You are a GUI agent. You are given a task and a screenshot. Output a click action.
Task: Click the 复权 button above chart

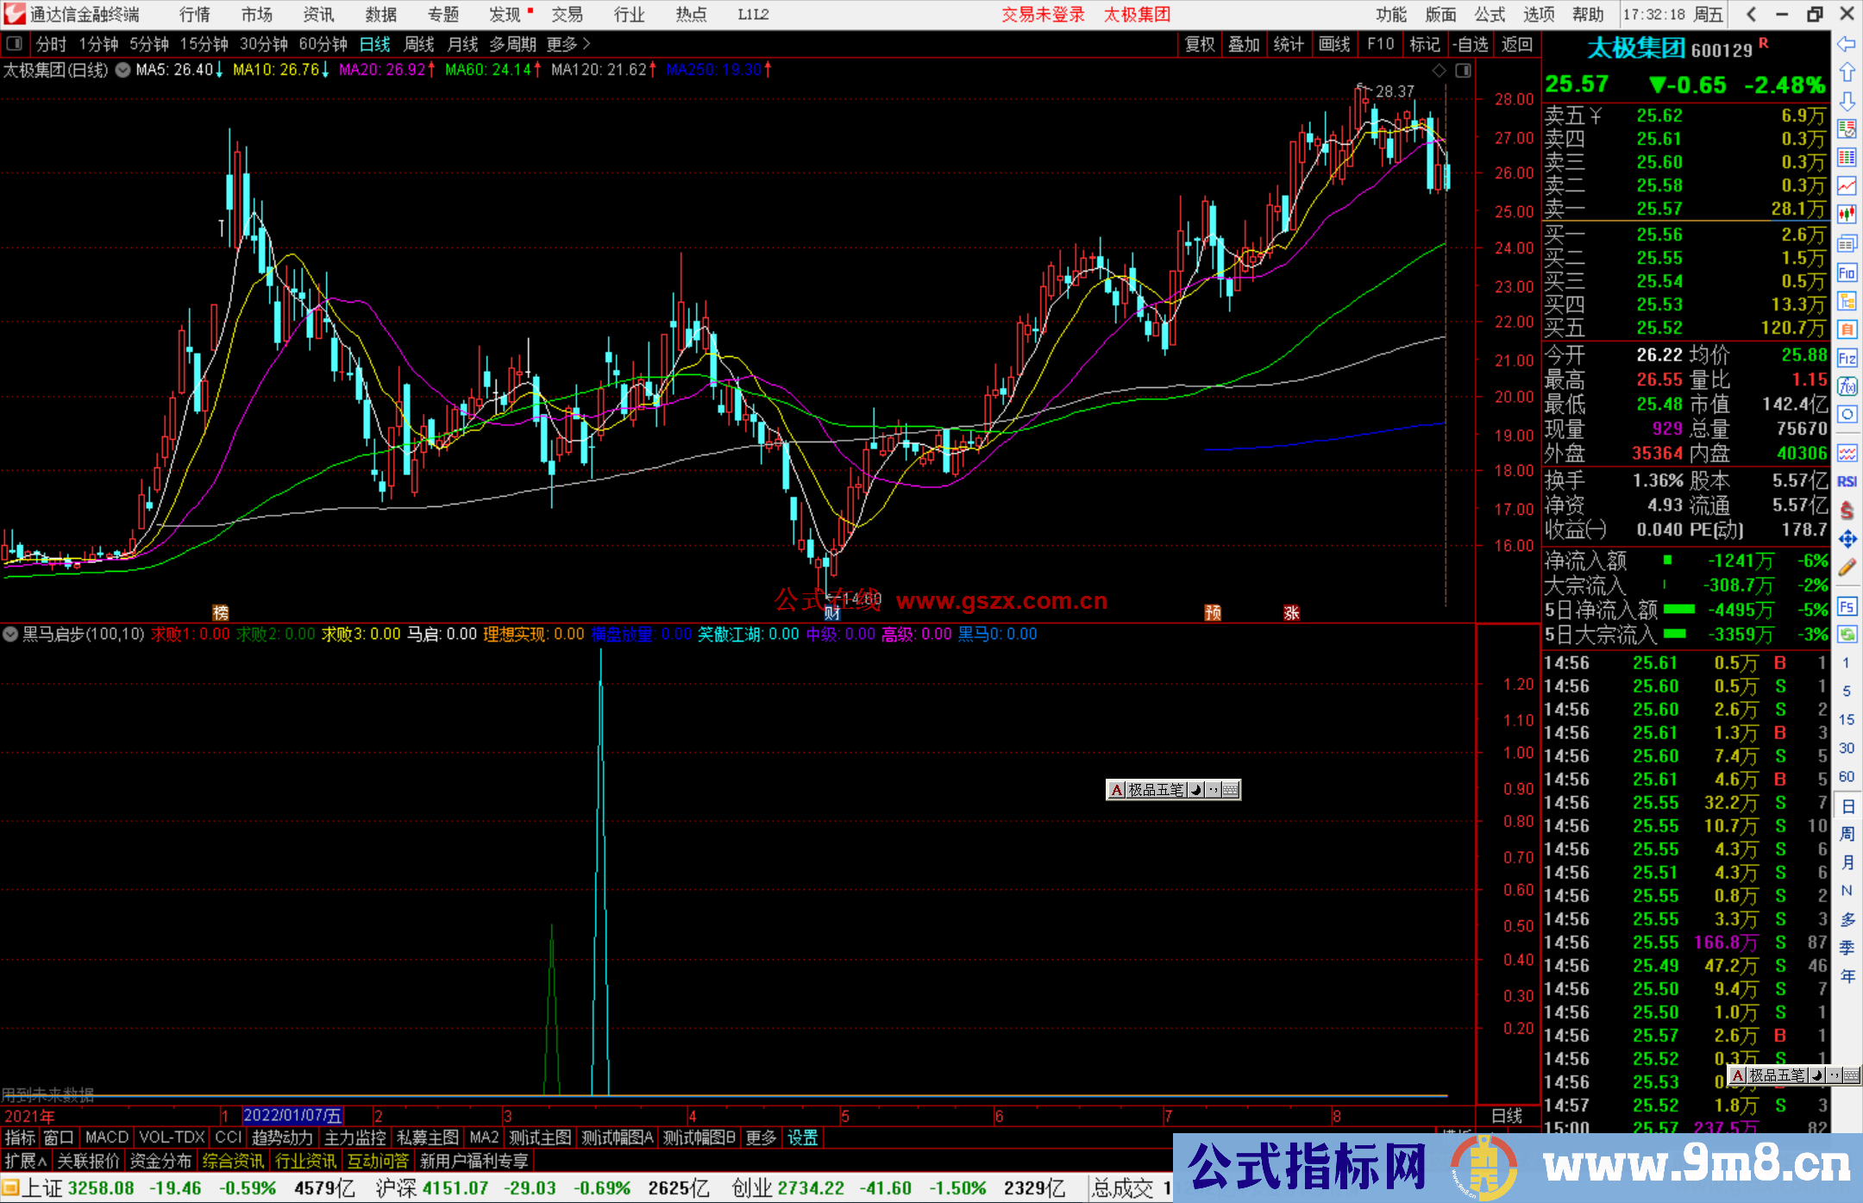pyautogui.click(x=1200, y=44)
